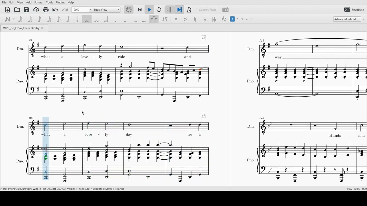Print the score
Screen dimensions: 367x206
[46, 10]
